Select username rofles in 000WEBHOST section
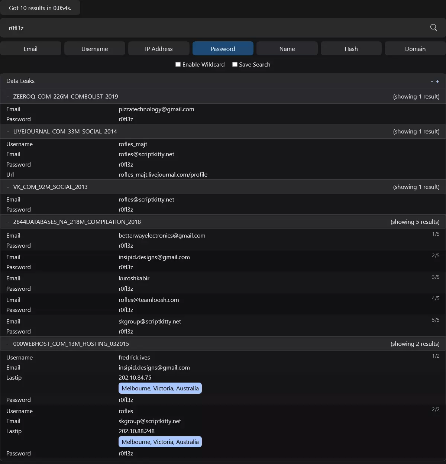 pos(126,411)
